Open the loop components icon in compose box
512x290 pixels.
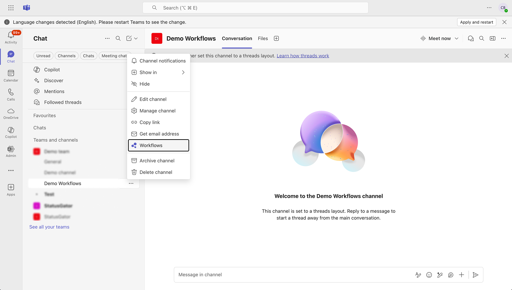[451, 275]
